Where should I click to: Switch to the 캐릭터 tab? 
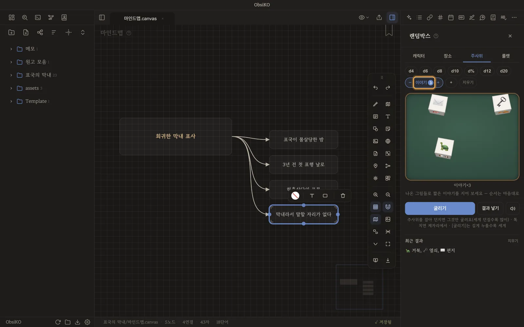click(x=419, y=56)
